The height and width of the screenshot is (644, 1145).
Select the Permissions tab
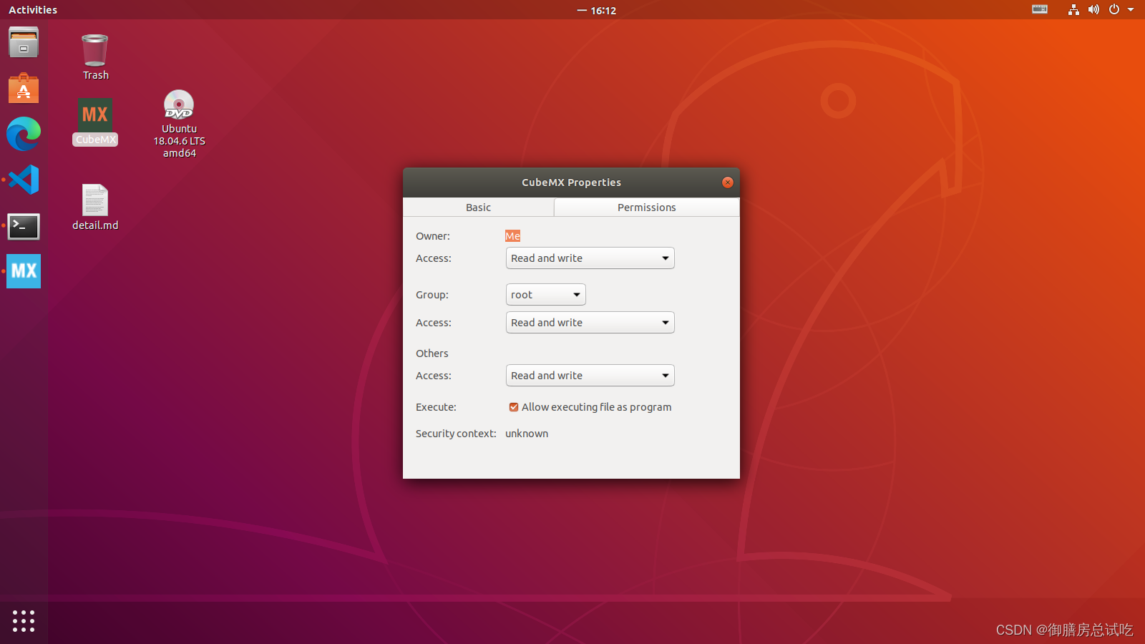646,207
